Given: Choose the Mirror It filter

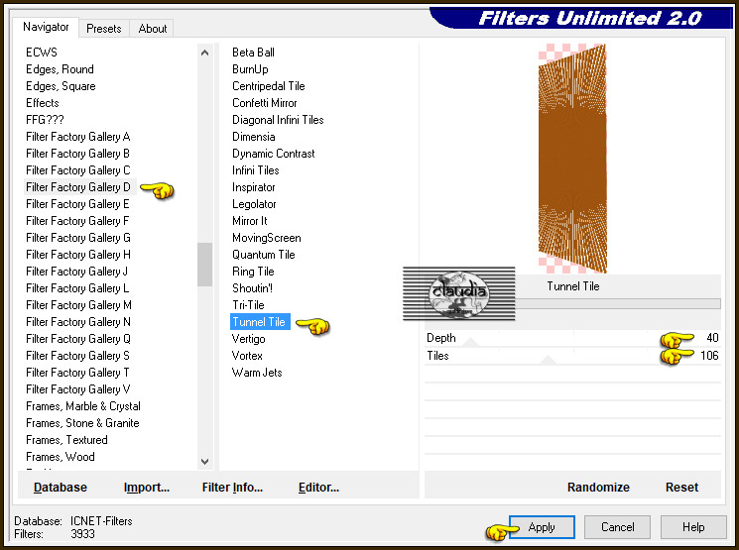Looking at the screenshot, I should point(250,221).
